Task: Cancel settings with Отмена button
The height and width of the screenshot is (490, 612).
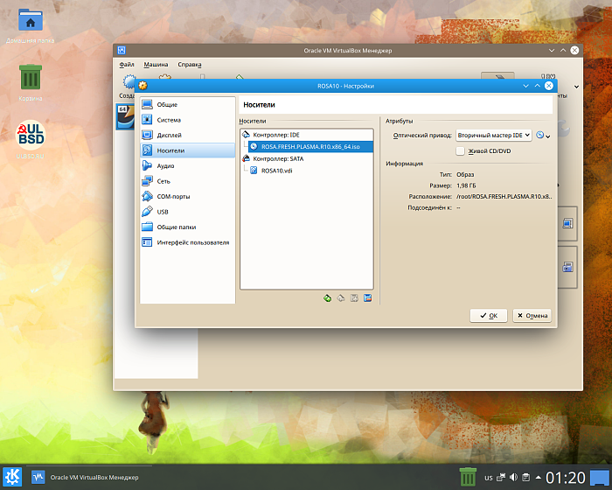Action: [532, 315]
